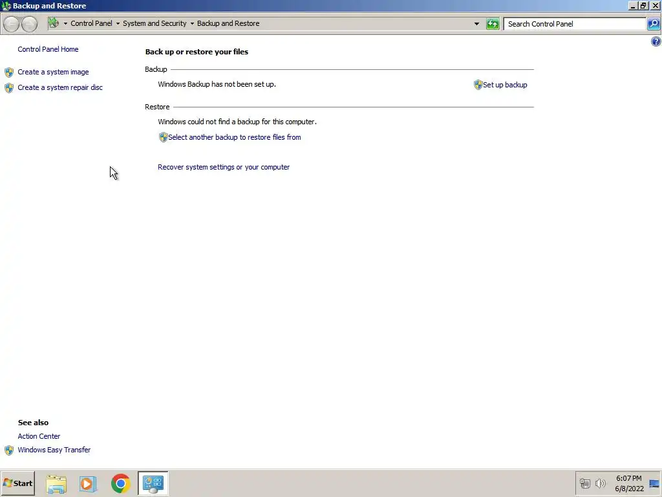Open the Start menu
Image resolution: width=662 pixels, height=497 pixels.
click(x=17, y=483)
